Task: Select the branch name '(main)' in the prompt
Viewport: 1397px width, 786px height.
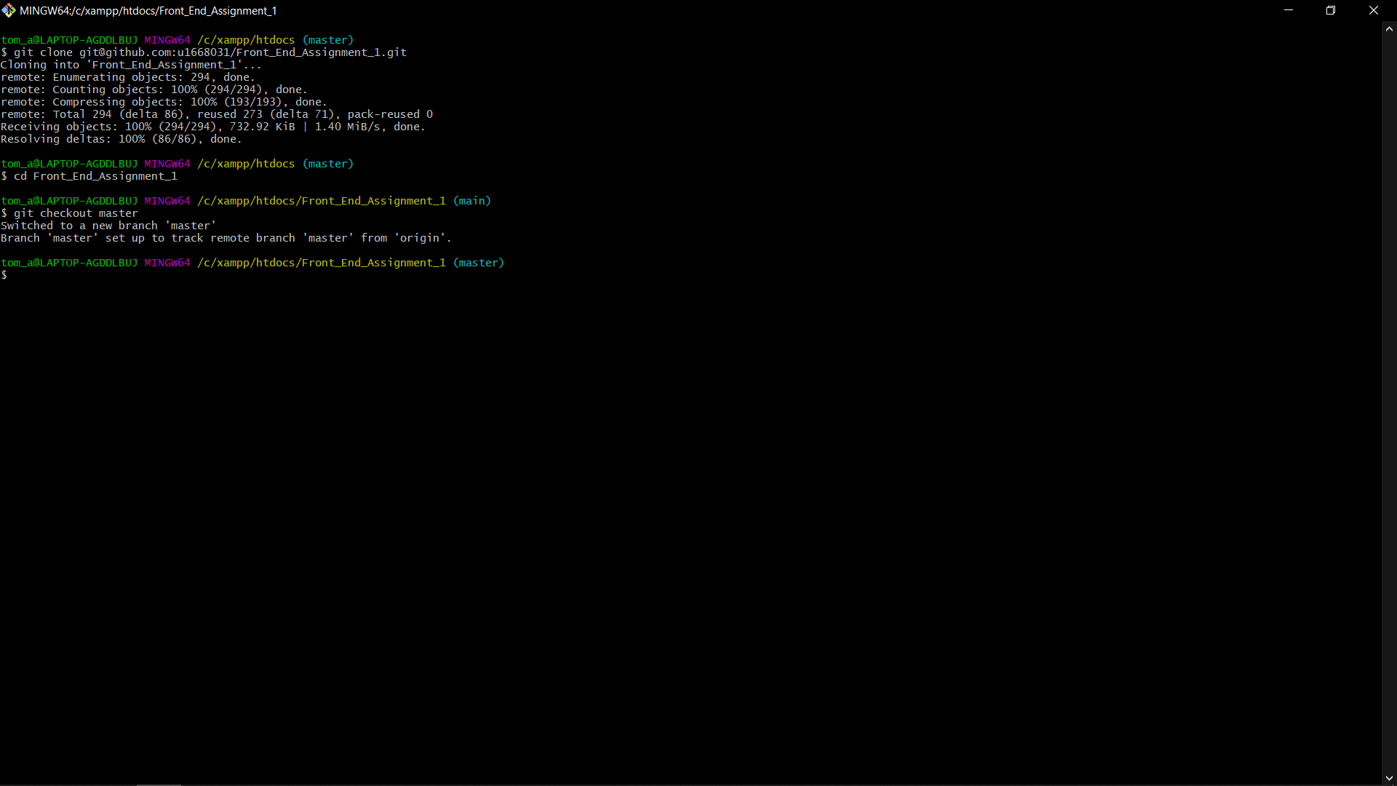Action: (x=471, y=201)
